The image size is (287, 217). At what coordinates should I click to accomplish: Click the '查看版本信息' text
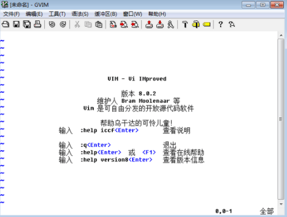[183, 160]
